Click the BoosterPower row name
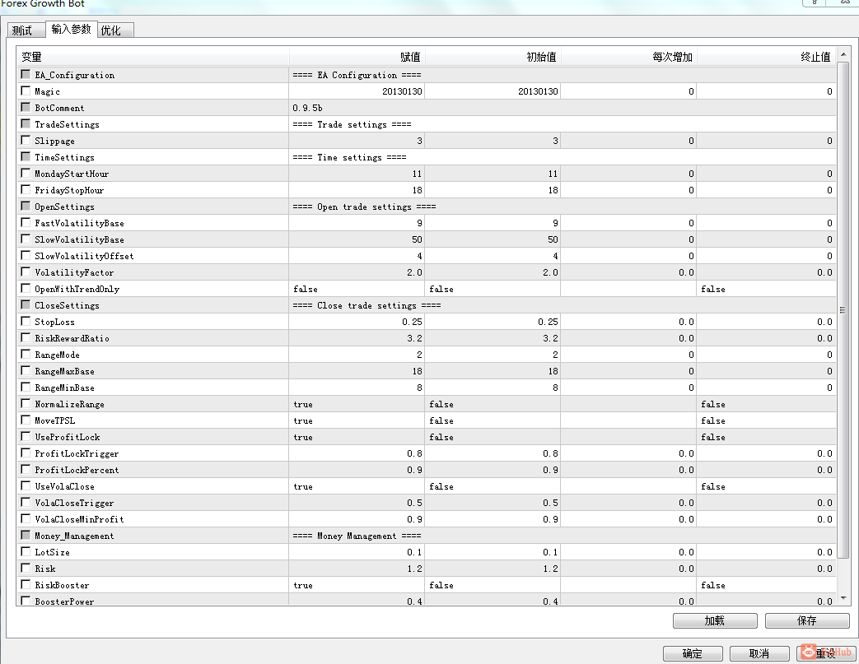The image size is (859, 664). coord(64,601)
